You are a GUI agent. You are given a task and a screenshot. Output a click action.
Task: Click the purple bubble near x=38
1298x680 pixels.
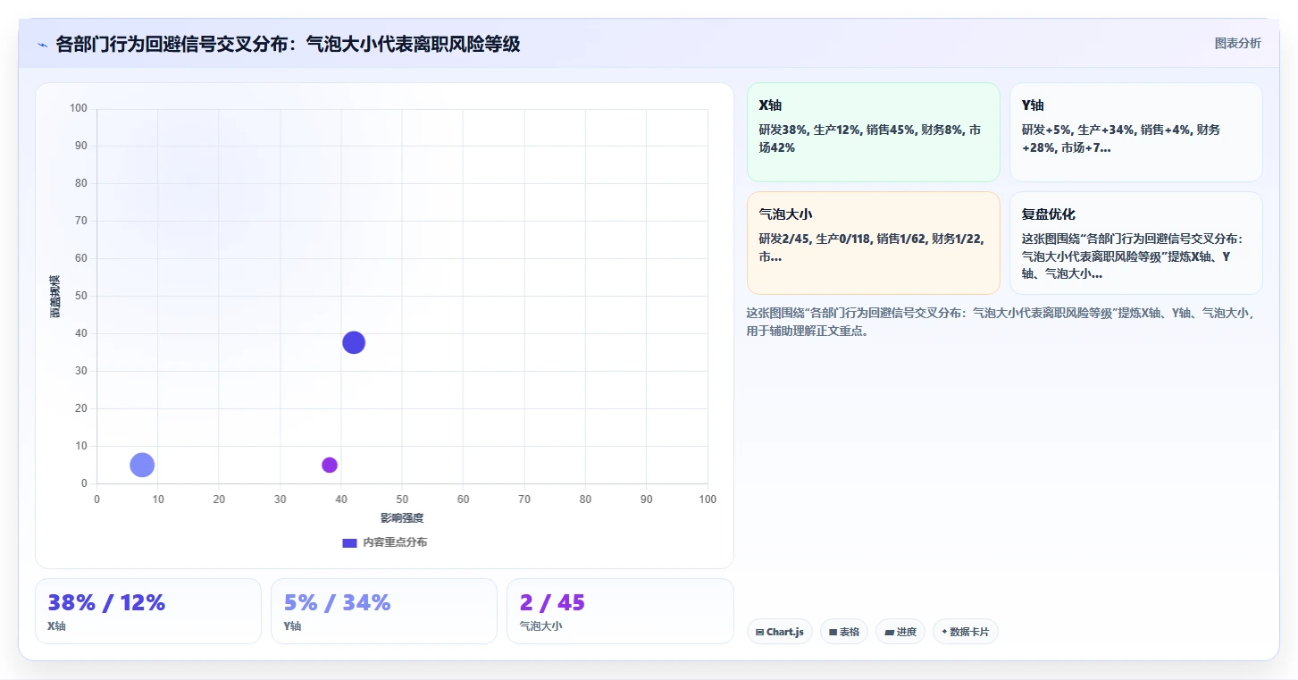pyautogui.click(x=330, y=465)
